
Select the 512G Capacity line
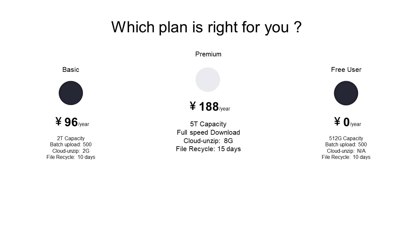coord(346,138)
